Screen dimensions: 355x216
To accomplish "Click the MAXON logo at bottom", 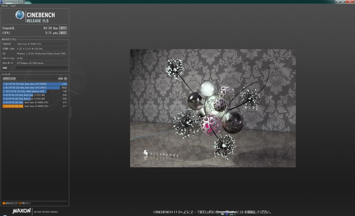I will coord(22,211).
